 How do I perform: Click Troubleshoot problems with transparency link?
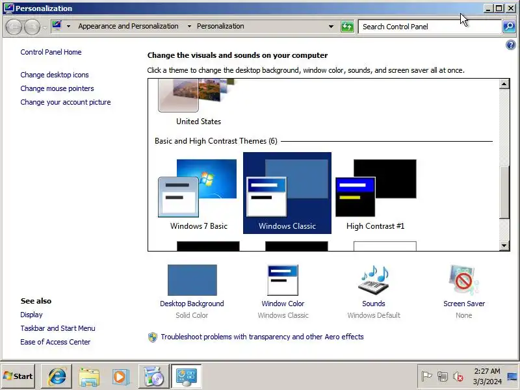click(262, 337)
